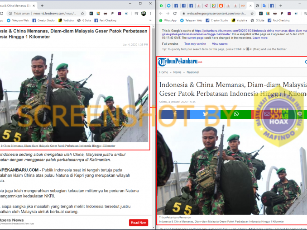Open G Suite bookmark in left window
Screen dimensions: 307x230
click(84, 20)
